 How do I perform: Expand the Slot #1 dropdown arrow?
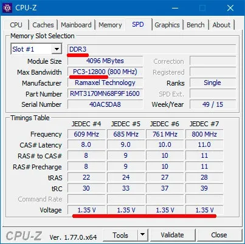point(57,49)
